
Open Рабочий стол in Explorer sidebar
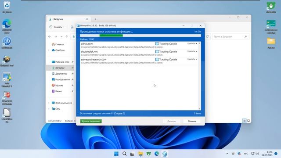[x=61, y=62]
